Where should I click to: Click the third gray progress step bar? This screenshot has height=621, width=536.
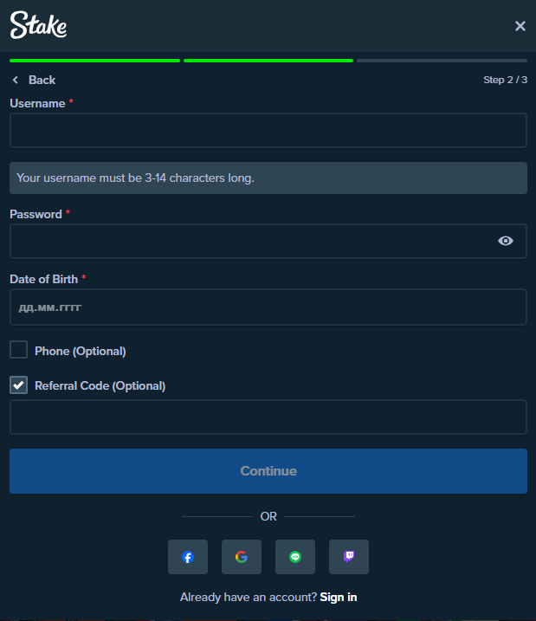(442, 61)
